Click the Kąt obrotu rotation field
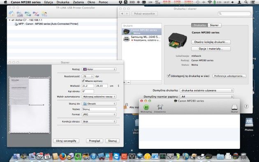 pyautogui.click(x=88, y=91)
